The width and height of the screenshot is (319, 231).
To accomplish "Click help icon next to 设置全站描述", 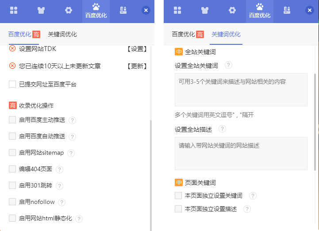I will (222, 129).
